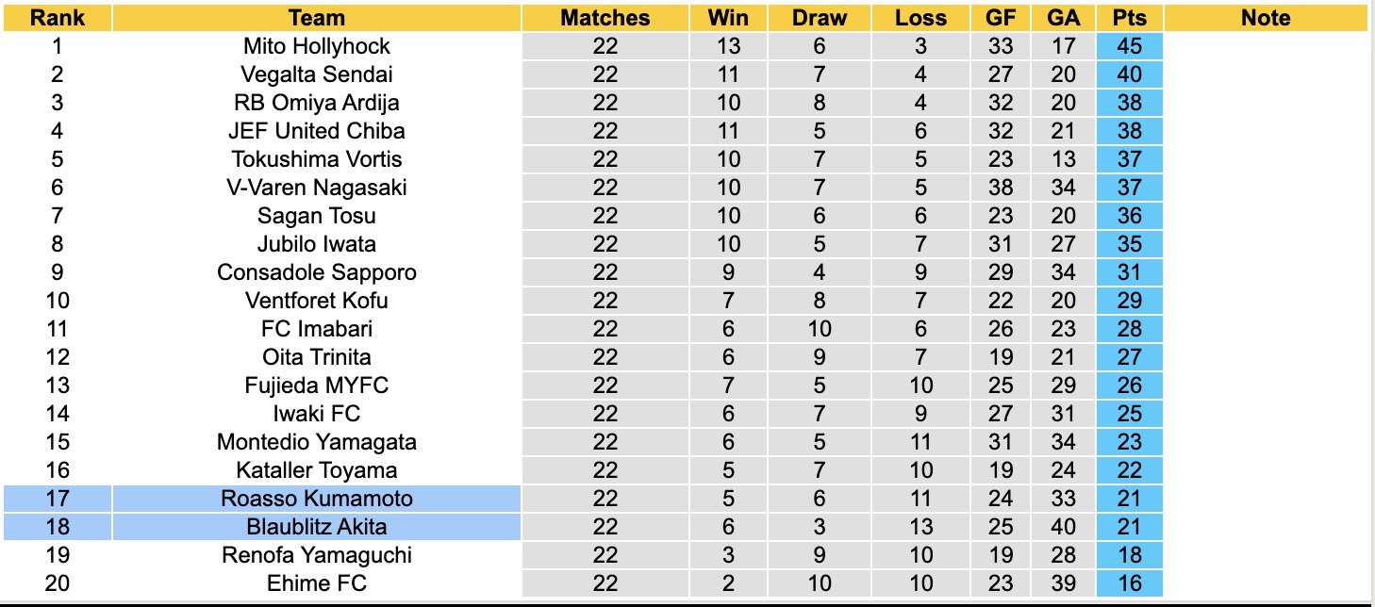Select the blue points cell showing 16
Screen dimensions: 1375x607
click(1129, 583)
